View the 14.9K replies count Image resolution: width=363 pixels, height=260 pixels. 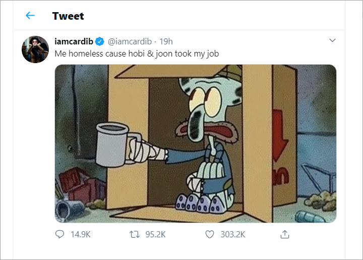coord(81,235)
